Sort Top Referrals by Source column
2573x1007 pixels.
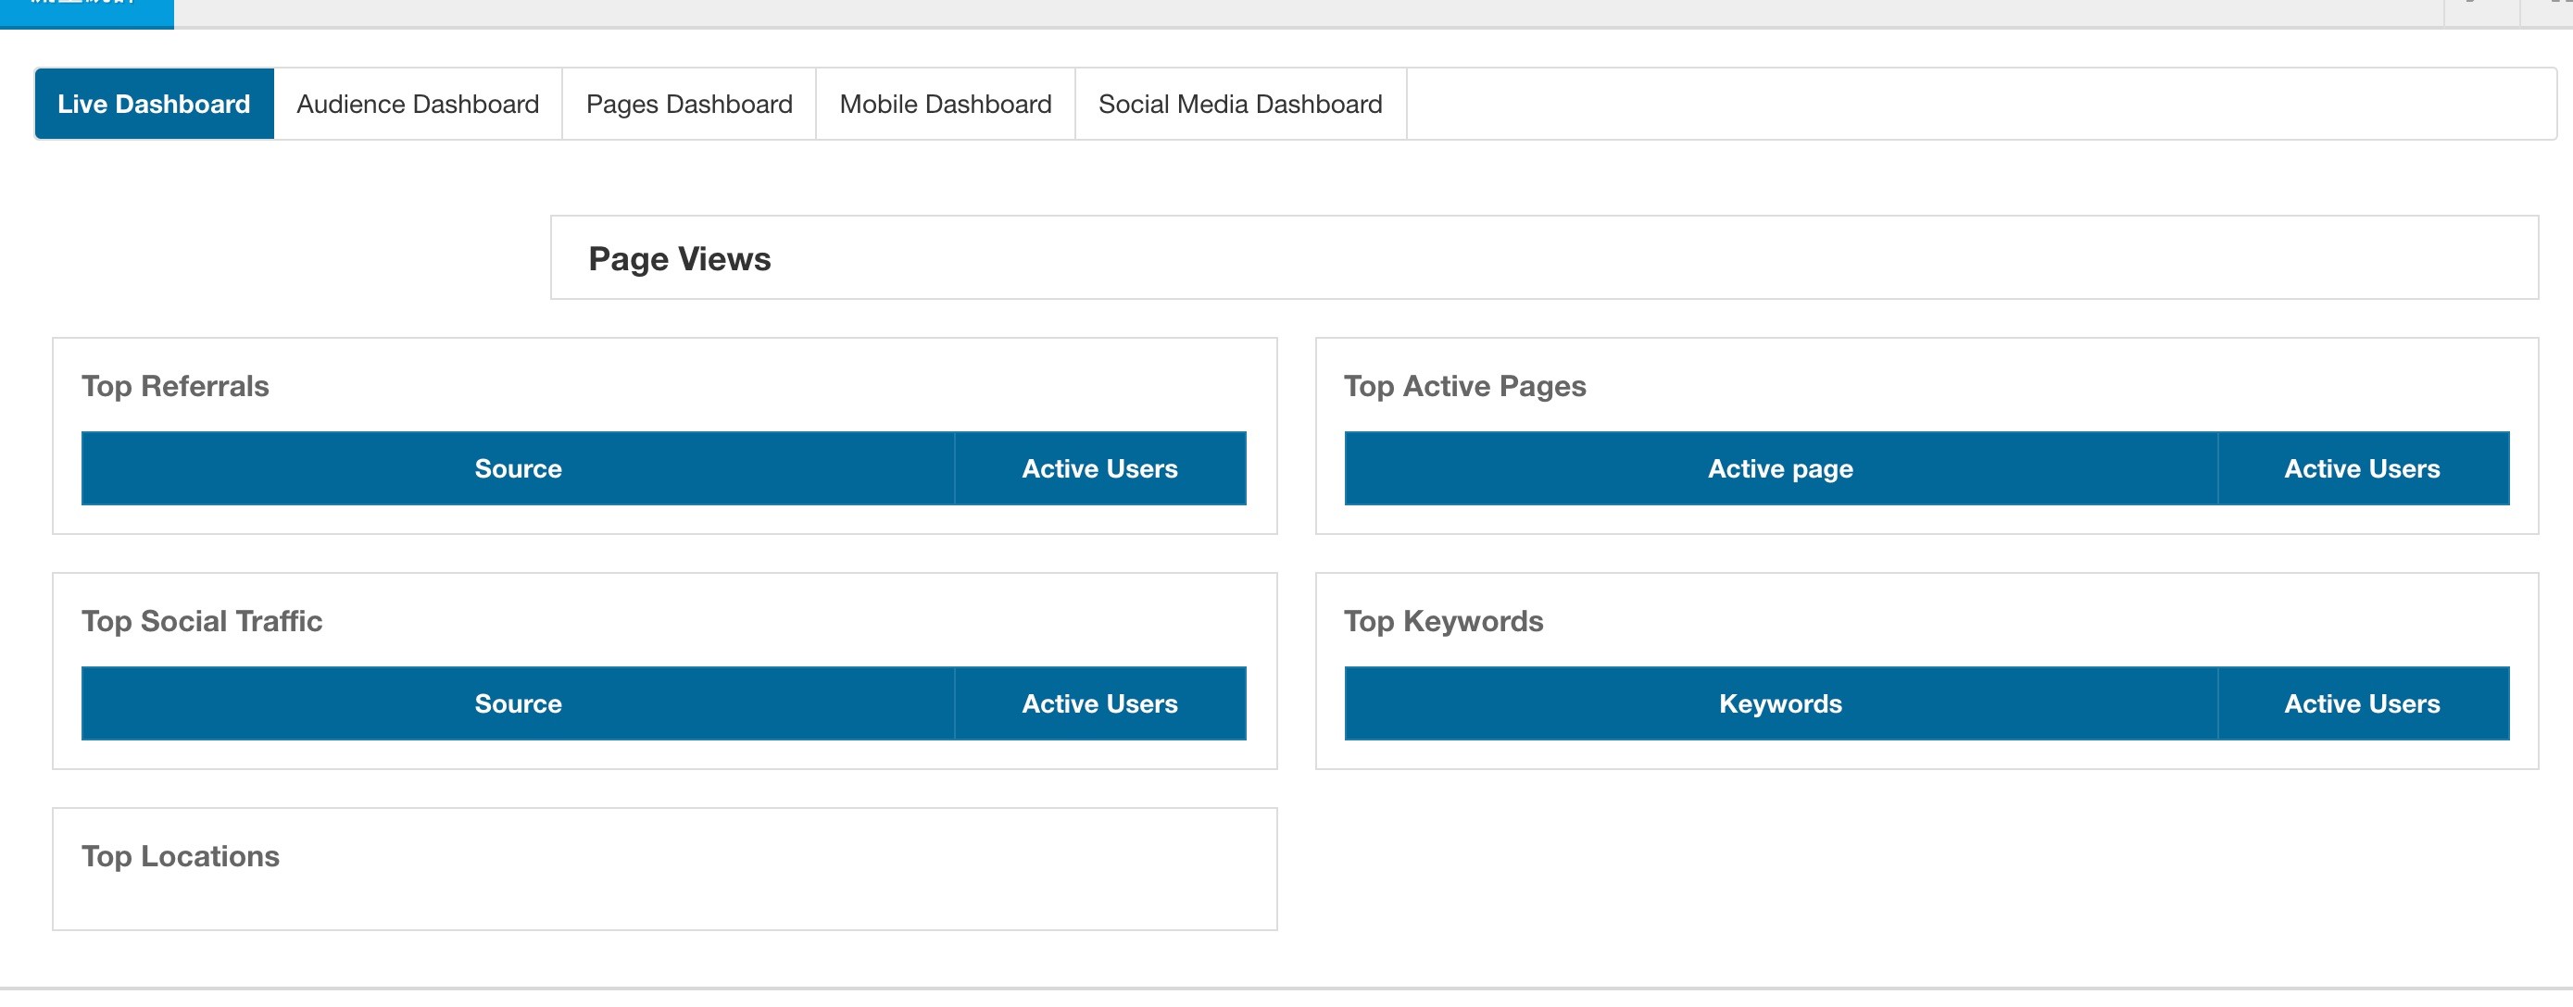(x=518, y=468)
